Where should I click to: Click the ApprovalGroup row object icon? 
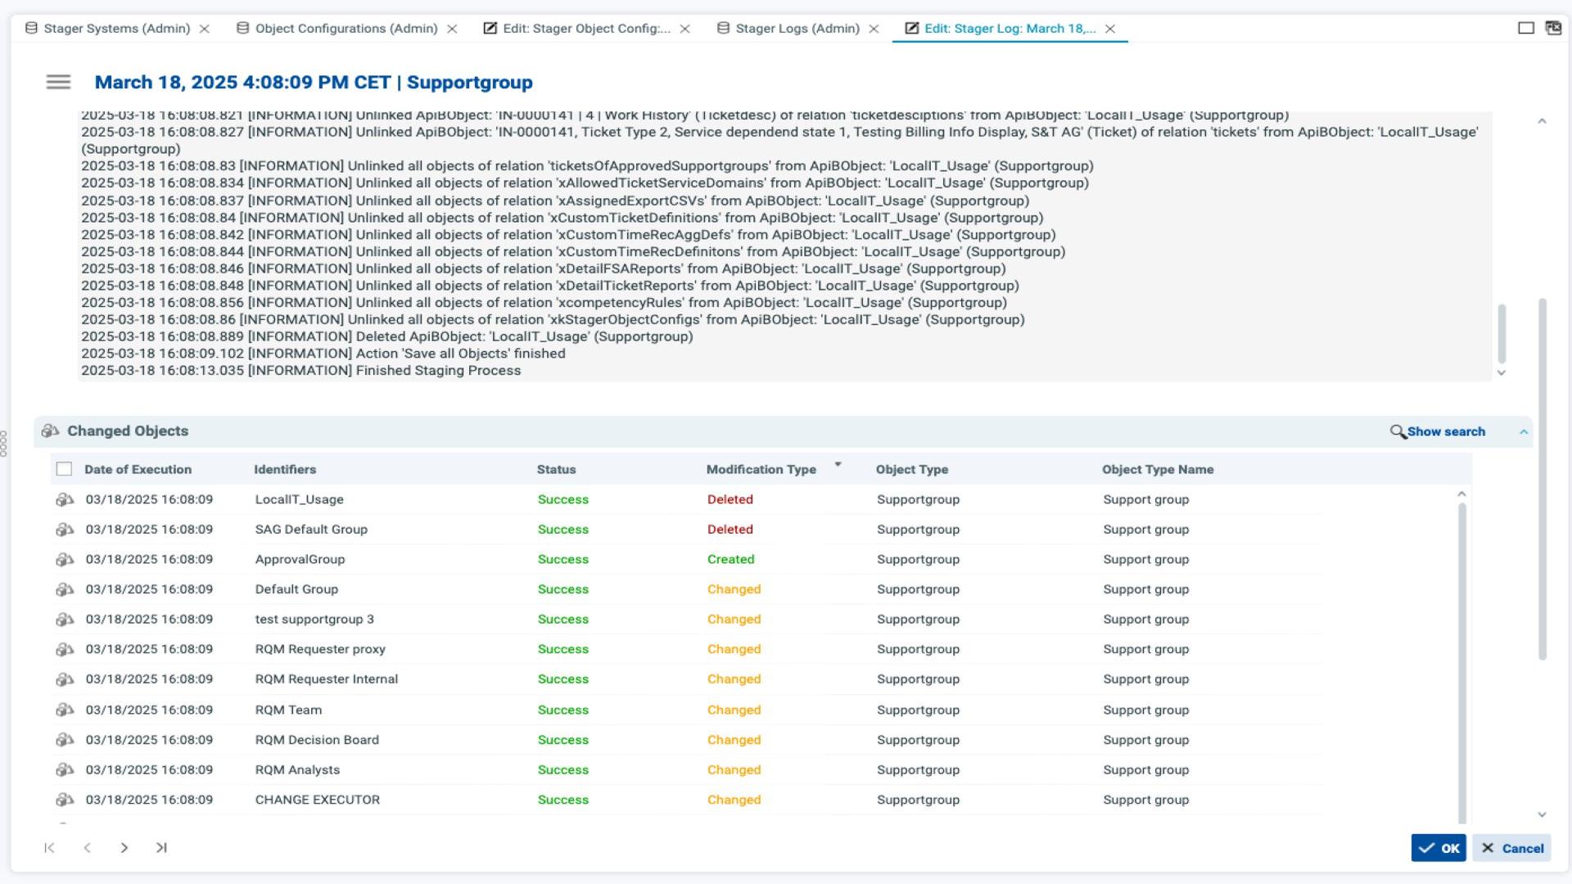tap(65, 560)
